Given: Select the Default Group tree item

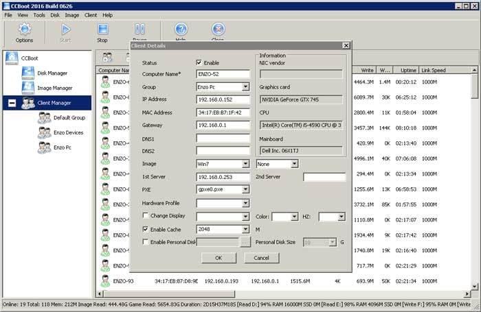Looking at the screenshot, I should [69, 118].
